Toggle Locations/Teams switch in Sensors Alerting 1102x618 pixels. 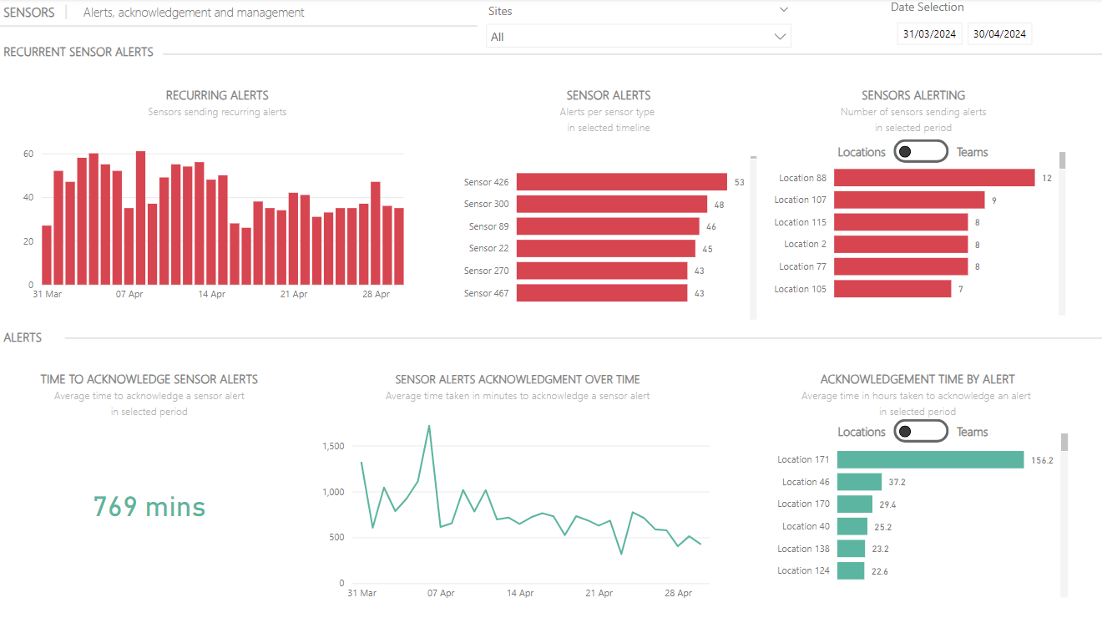tap(920, 152)
